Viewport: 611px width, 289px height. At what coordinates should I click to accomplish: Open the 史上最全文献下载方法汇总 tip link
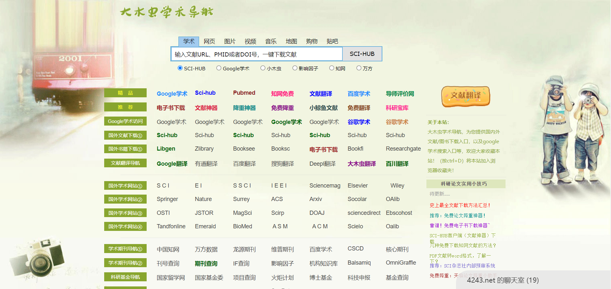click(460, 205)
